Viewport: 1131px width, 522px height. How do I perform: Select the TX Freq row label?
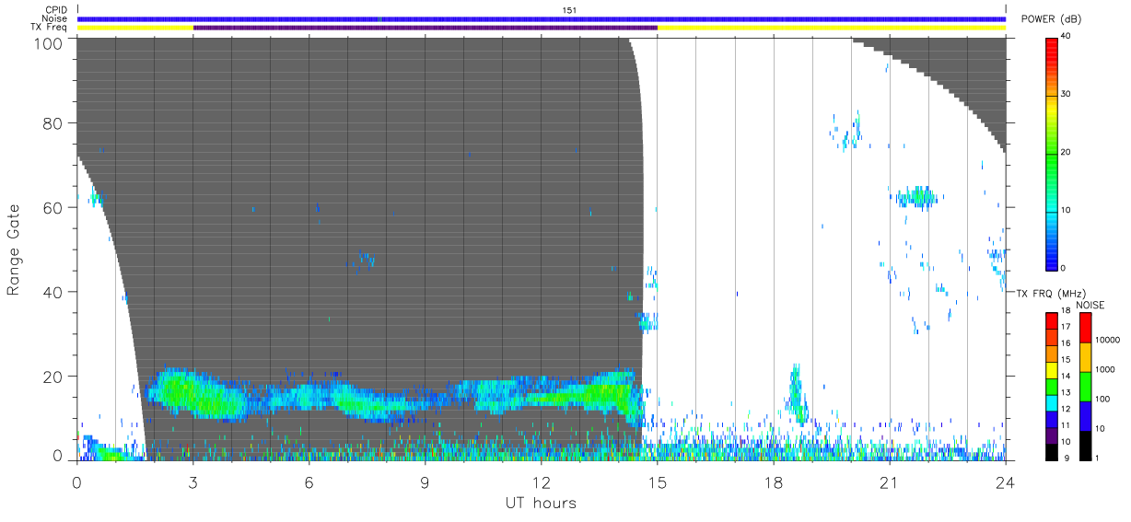51,27
